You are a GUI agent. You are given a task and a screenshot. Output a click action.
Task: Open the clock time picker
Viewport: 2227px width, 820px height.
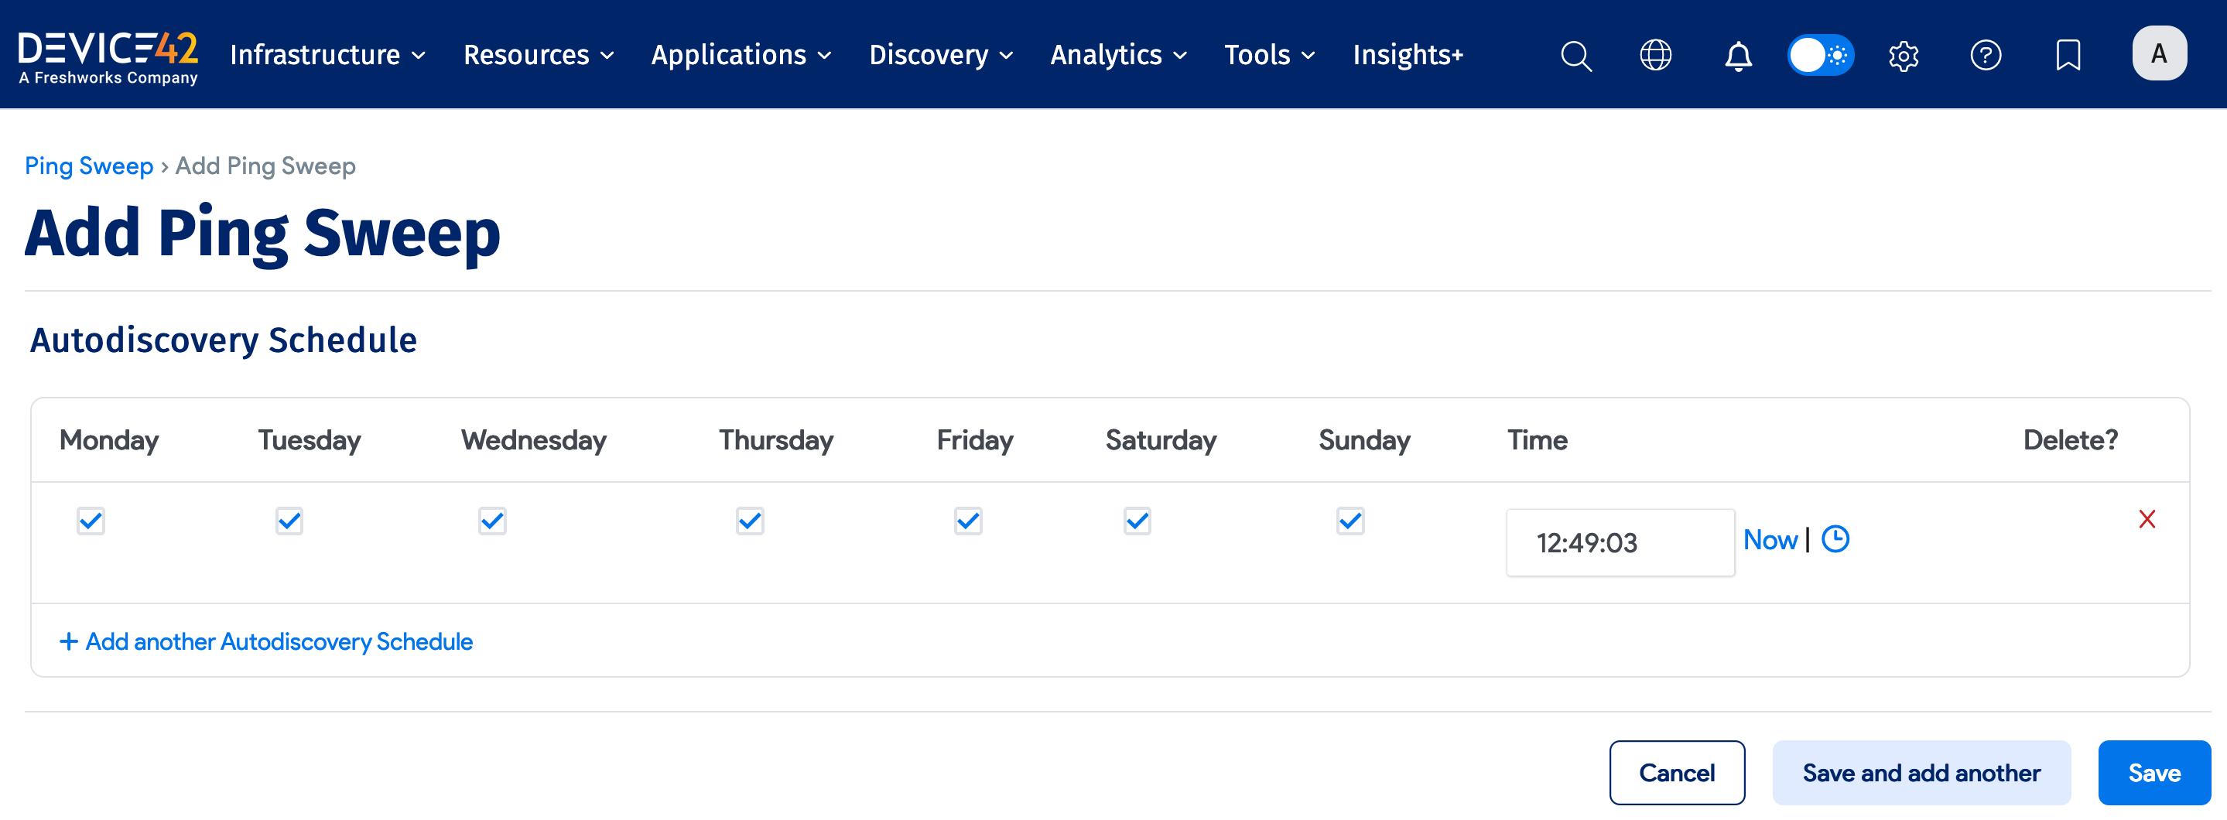coord(1835,538)
